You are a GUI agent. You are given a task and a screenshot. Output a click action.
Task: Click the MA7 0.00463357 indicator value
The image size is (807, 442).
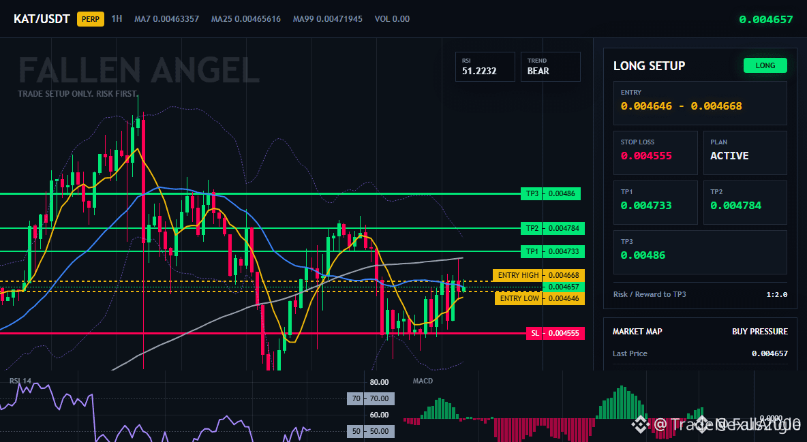pyautogui.click(x=167, y=19)
